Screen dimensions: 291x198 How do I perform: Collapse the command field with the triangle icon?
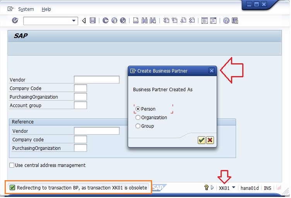(84, 21)
